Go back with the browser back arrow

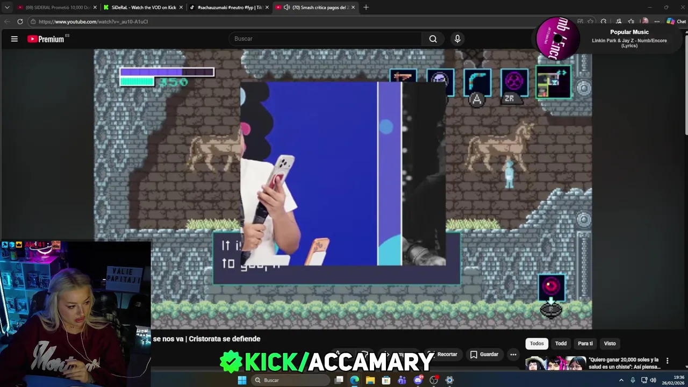click(x=7, y=21)
